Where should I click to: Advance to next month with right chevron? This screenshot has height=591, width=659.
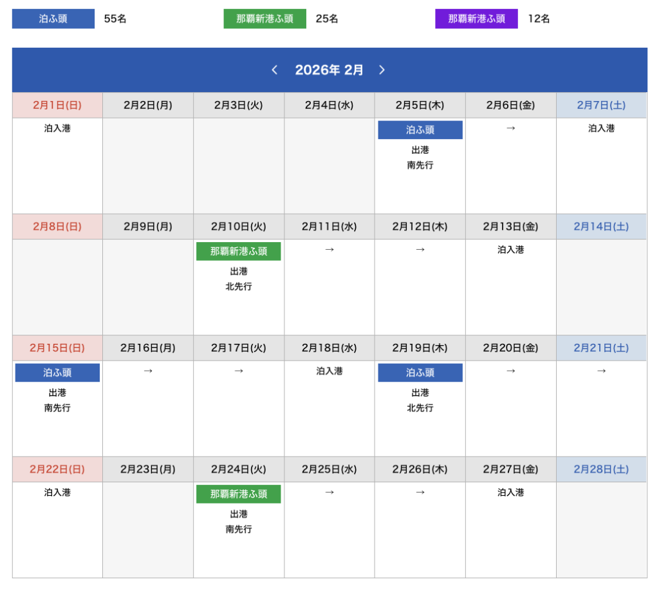(x=382, y=70)
